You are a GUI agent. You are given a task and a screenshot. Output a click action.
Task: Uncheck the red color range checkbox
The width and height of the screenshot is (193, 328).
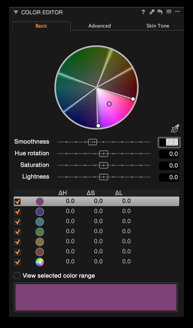point(17,252)
